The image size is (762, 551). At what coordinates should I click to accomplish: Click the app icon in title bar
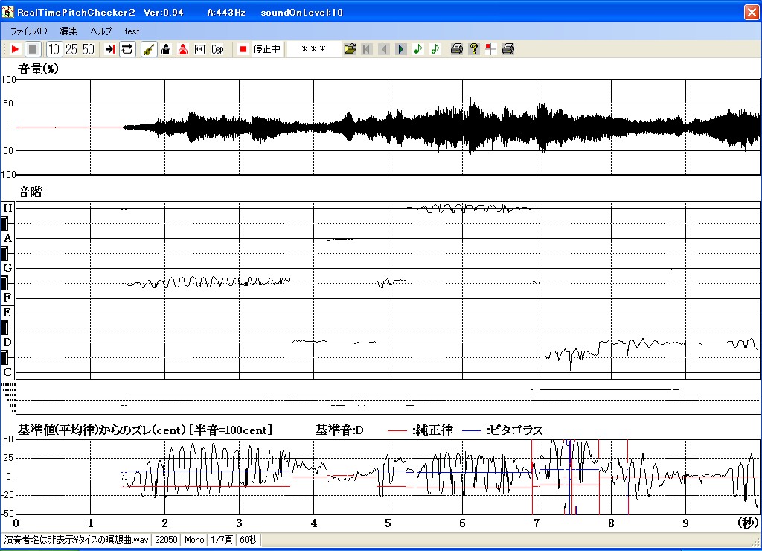coord(7,12)
